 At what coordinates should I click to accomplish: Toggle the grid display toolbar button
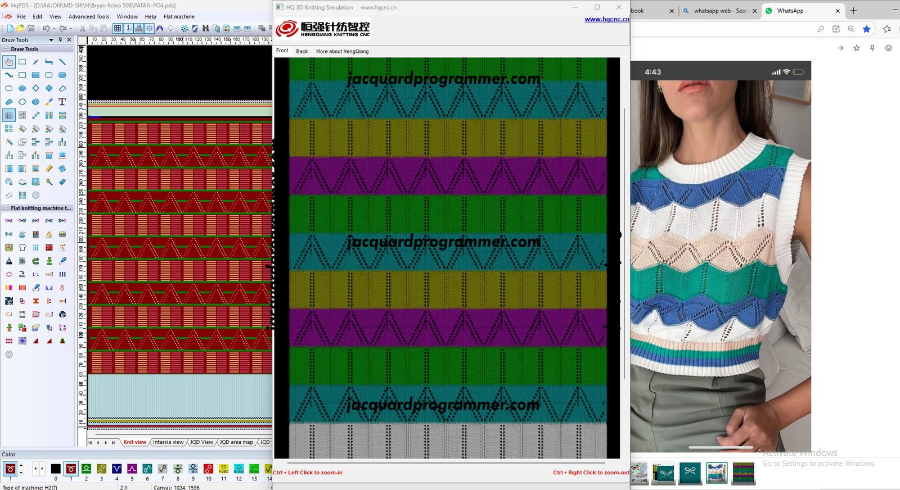tap(117, 28)
